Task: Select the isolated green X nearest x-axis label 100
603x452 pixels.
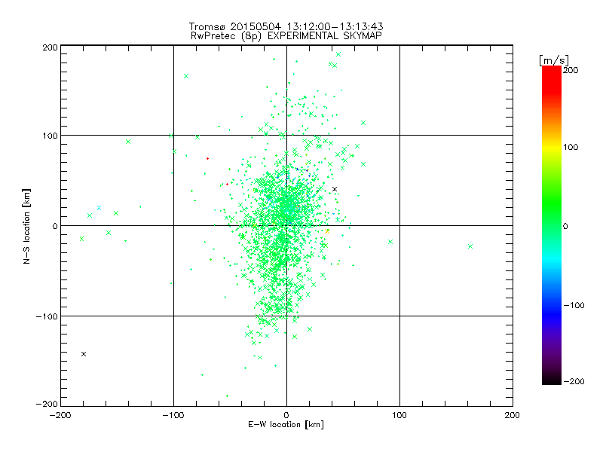Action: [390, 242]
